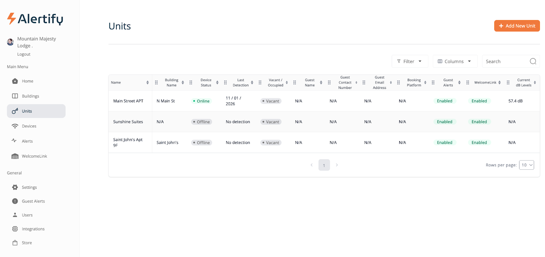Toggle WelcomeLink Enabled badge for Sunshine Suites
This screenshot has width=545, height=257.
[x=479, y=122]
